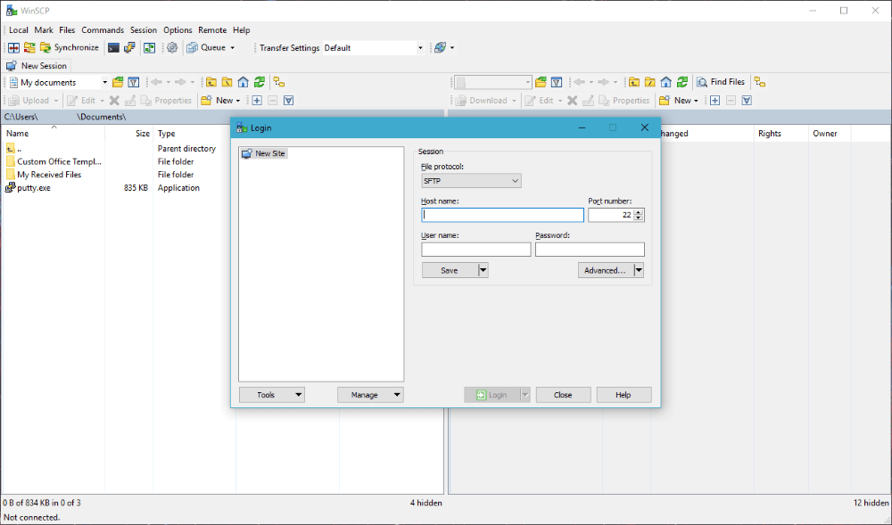Viewport: 892px width, 525px height.
Task: Click the Open in PuTTY icon
Action: [129, 48]
